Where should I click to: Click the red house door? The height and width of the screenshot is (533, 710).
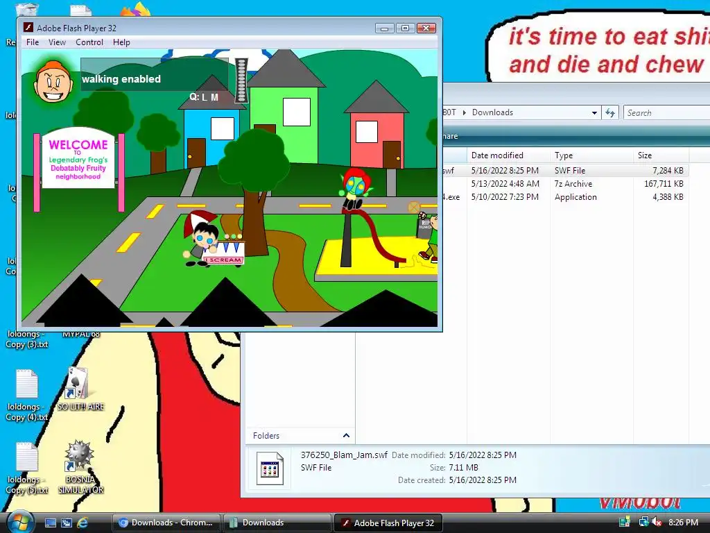pyautogui.click(x=392, y=155)
